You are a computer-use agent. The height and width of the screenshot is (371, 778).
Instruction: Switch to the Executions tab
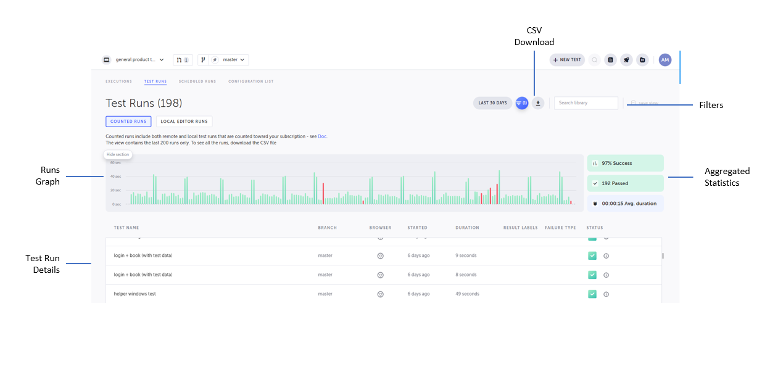click(x=118, y=81)
